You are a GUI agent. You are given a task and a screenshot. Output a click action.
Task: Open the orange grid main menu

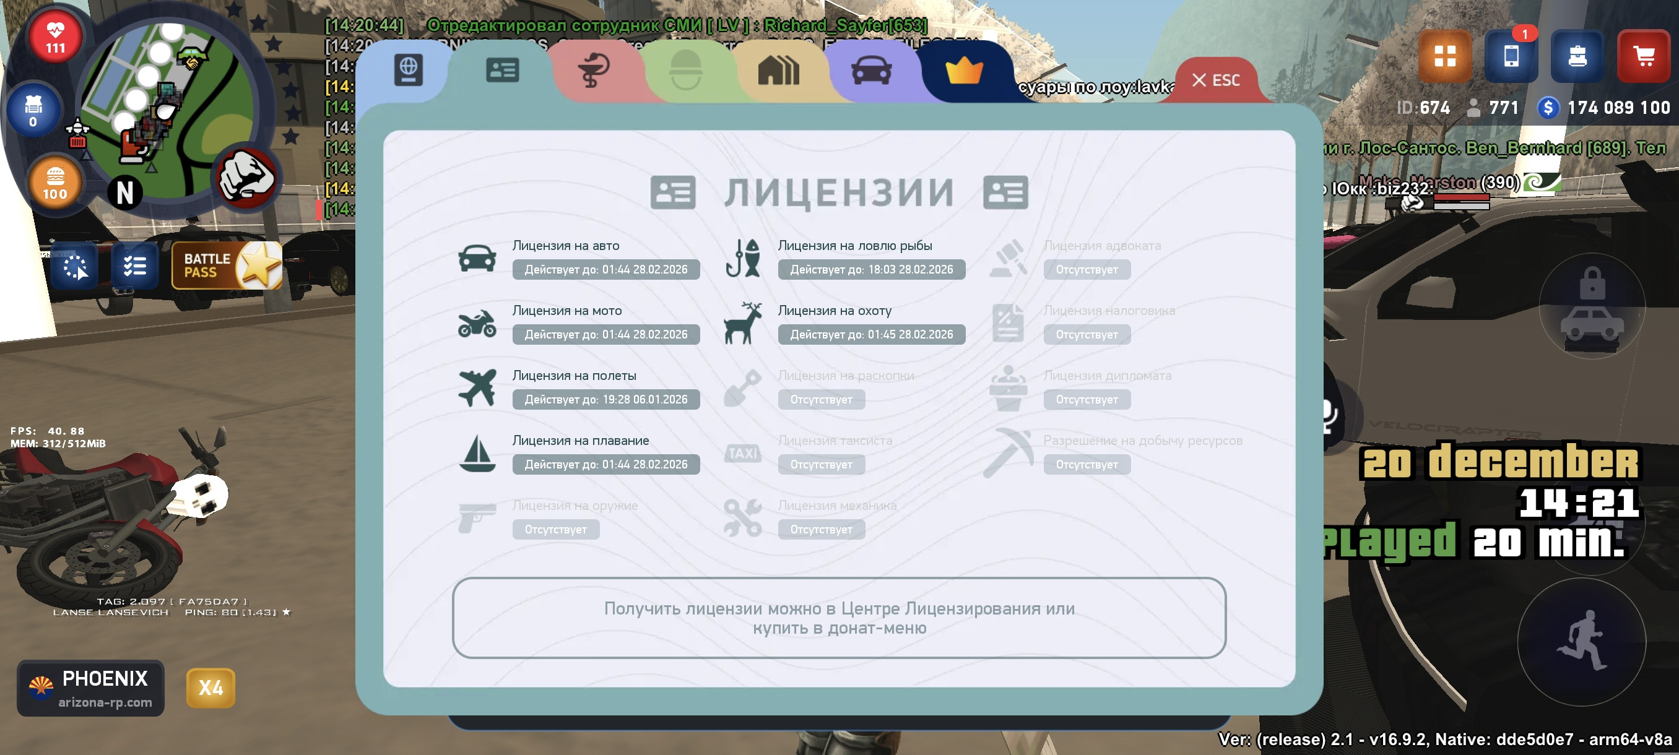(x=1444, y=56)
